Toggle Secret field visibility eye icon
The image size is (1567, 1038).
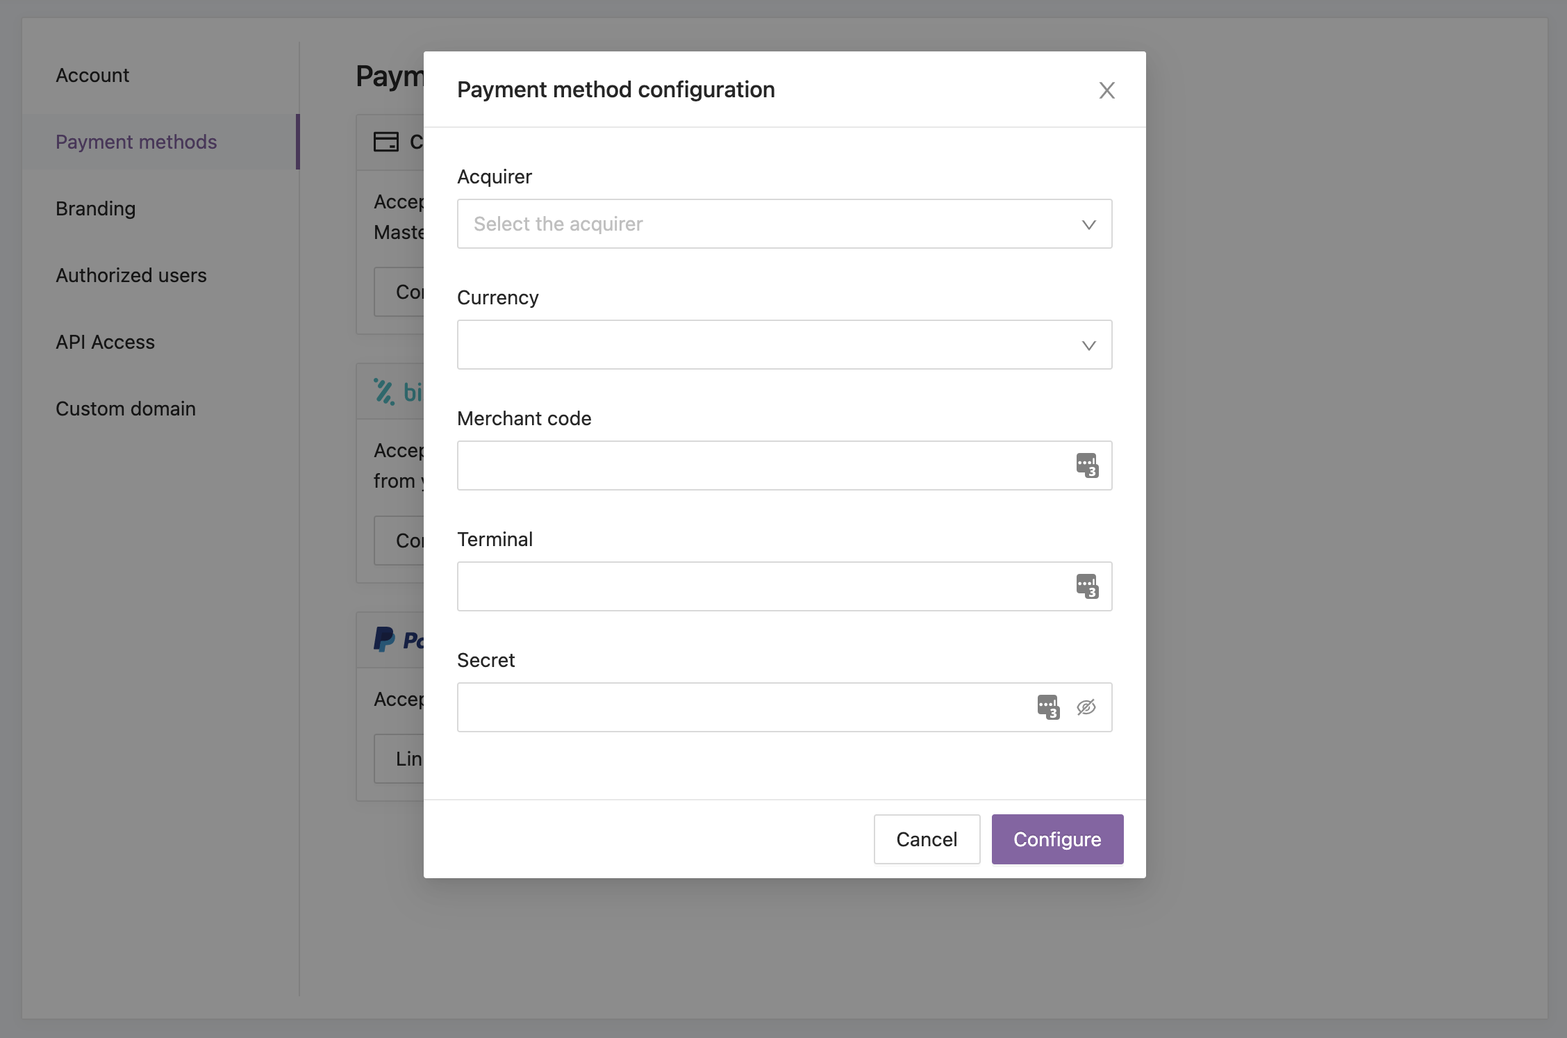pos(1086,707)
